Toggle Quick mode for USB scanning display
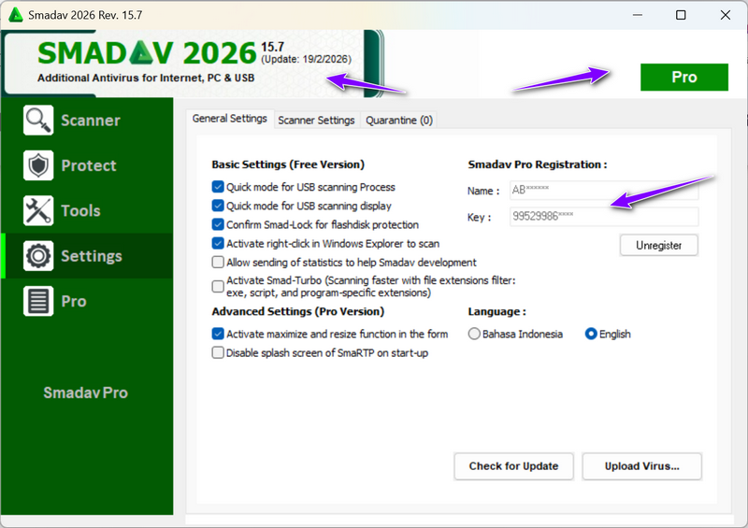 (x=218, y=206)
